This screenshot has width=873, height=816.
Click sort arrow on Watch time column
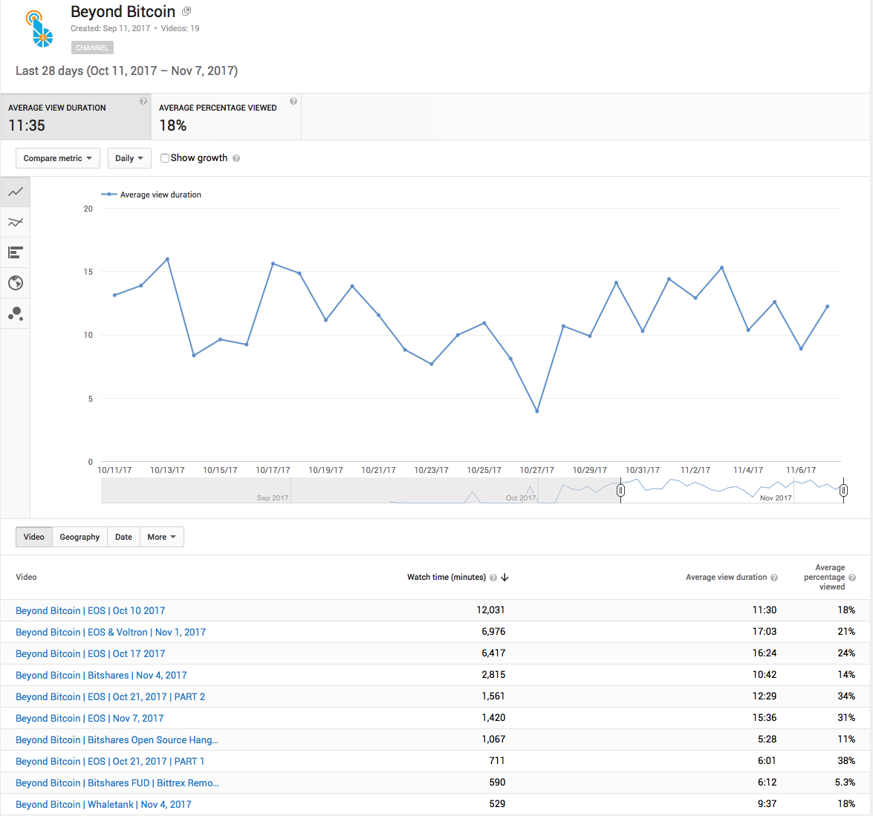[x=505, y=578]
